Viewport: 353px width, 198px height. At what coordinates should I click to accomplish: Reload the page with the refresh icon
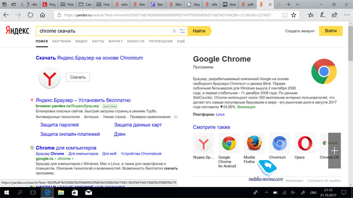[x=30, y=15]
